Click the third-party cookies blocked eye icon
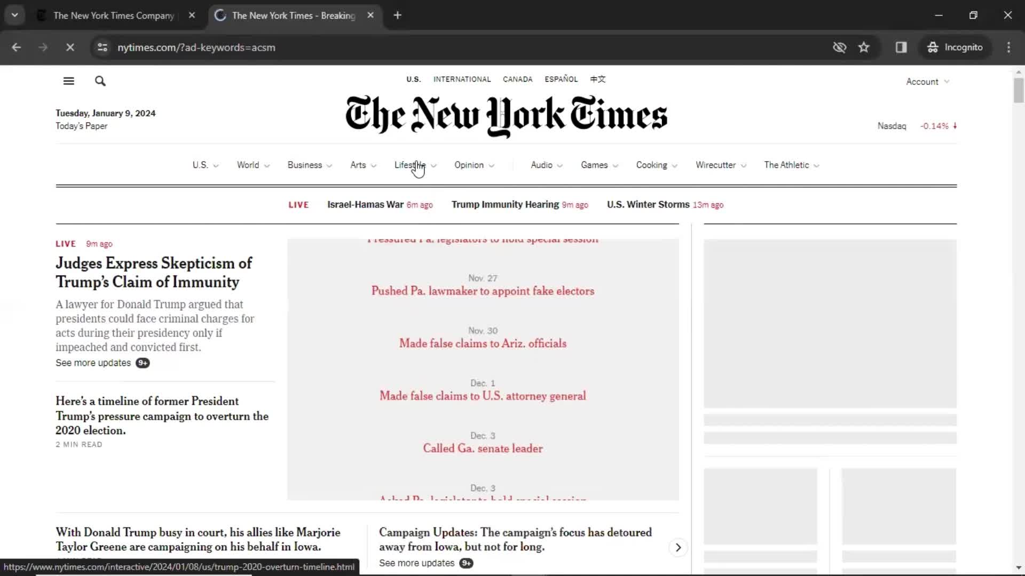Image resolution: width=1025 pixels, height=576 pixels. (839, 47)
